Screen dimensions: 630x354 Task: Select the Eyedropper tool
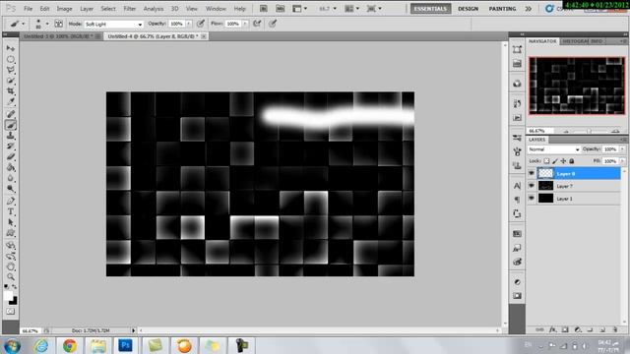click(11, 101)
